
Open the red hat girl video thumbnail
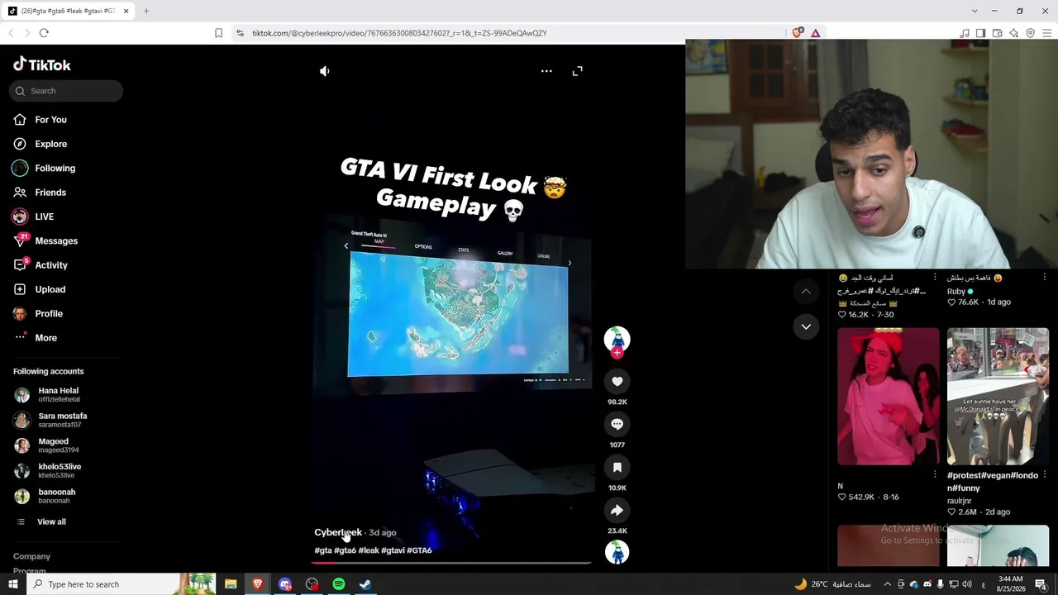(889, 397)
